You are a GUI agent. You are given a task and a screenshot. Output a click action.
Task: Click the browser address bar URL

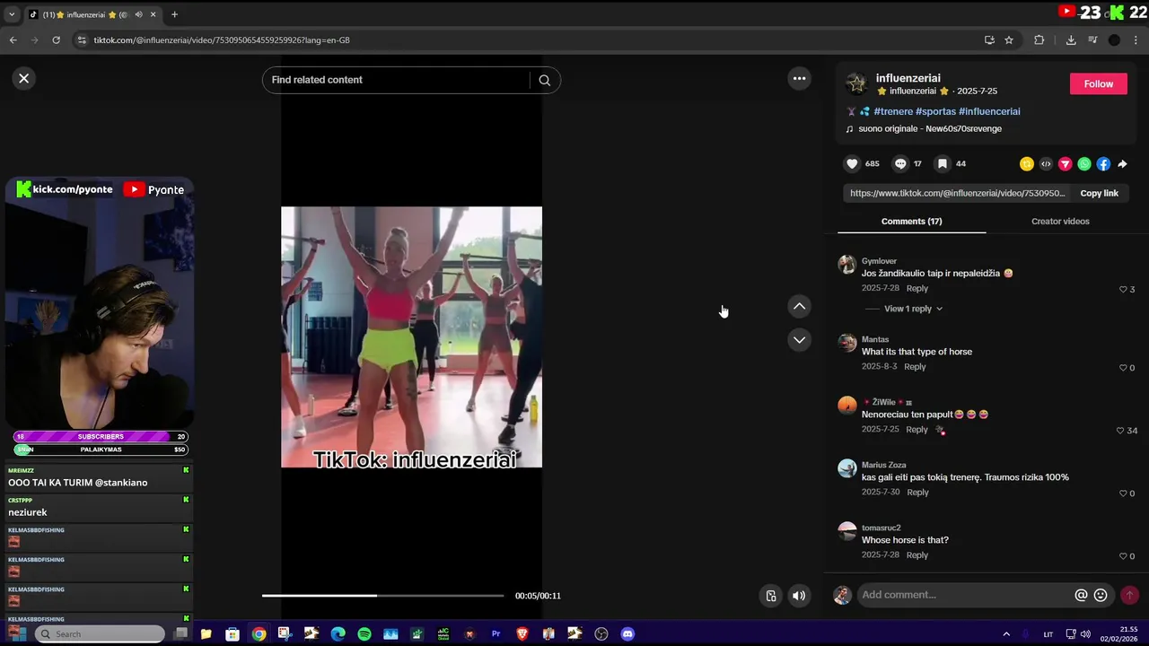coord(222,40)
